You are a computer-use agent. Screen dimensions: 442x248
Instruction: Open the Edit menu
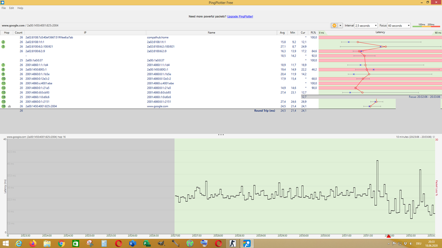[12, 8]
